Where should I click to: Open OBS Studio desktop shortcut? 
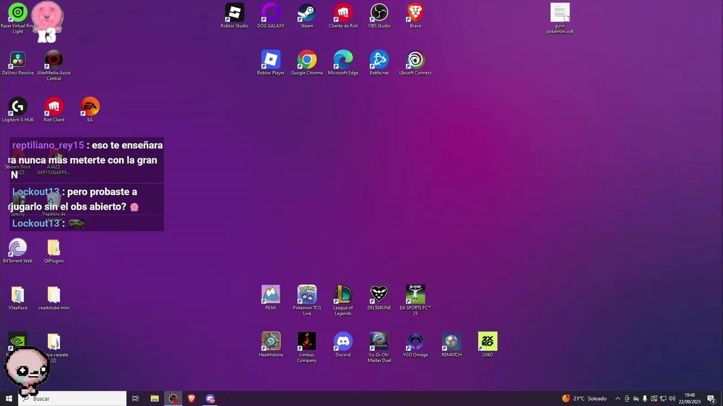coord(379,16)
